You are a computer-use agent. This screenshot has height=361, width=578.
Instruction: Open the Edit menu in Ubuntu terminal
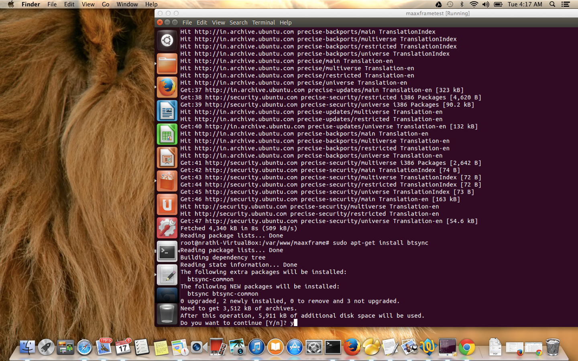point(202,22)
